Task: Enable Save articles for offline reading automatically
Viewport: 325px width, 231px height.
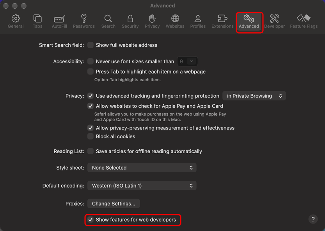Action: (x=91, y=151)
